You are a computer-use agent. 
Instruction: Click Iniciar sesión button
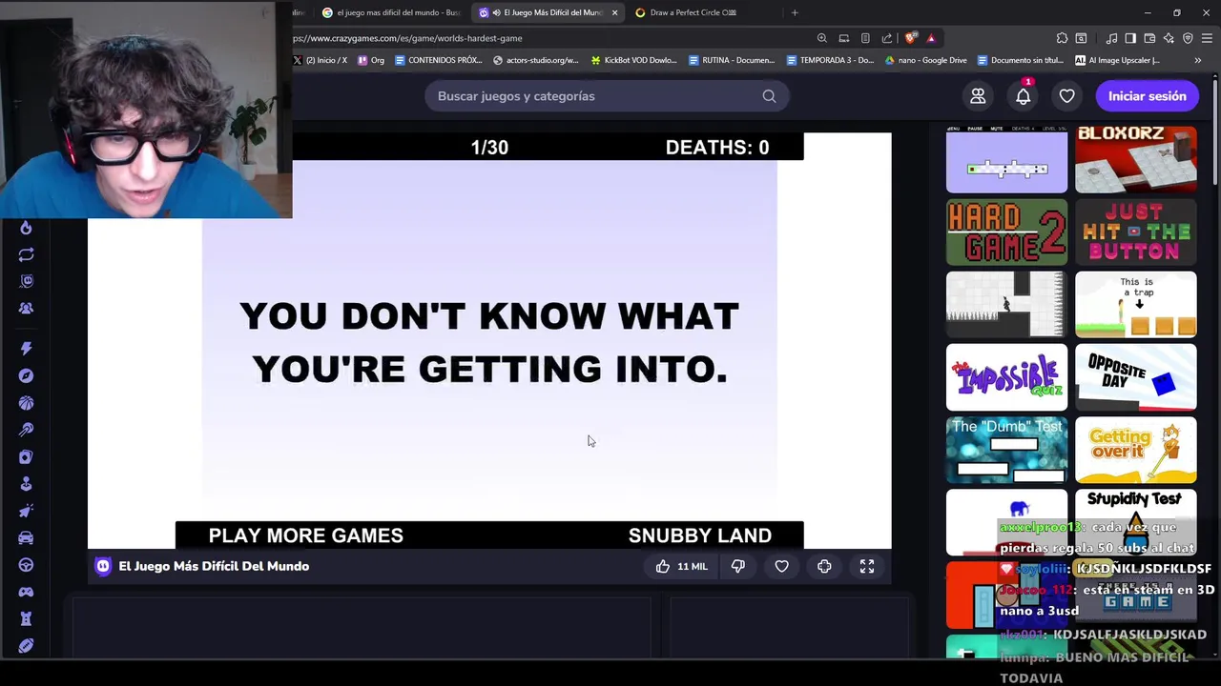pos(1147,96)
